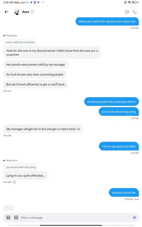Viewport: 142px width, 227px height.
Task: Go back with the left arrow
Action: click(x=6, y=12)
